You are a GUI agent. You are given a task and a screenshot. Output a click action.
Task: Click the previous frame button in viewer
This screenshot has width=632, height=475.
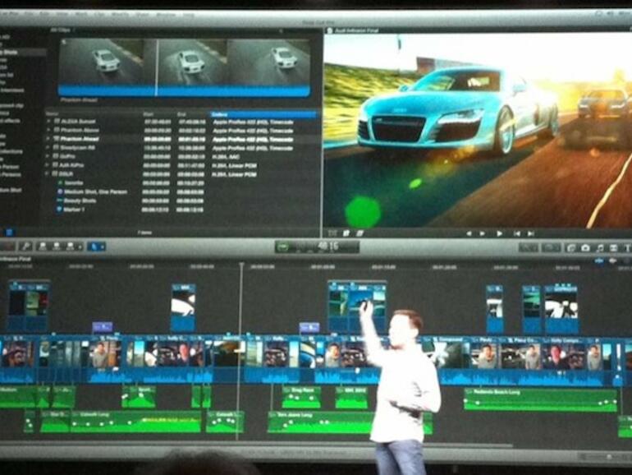(469, 233)
